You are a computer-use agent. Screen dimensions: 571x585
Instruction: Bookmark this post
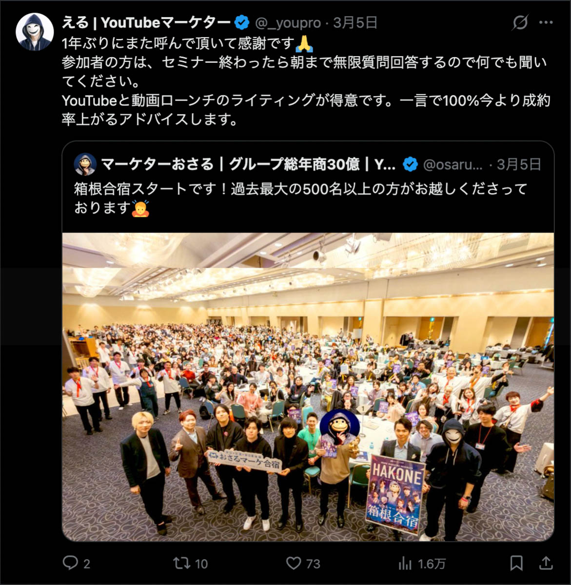coord(516,563)
